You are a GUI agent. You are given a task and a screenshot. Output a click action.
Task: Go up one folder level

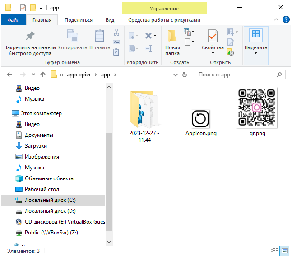point(43,75)
